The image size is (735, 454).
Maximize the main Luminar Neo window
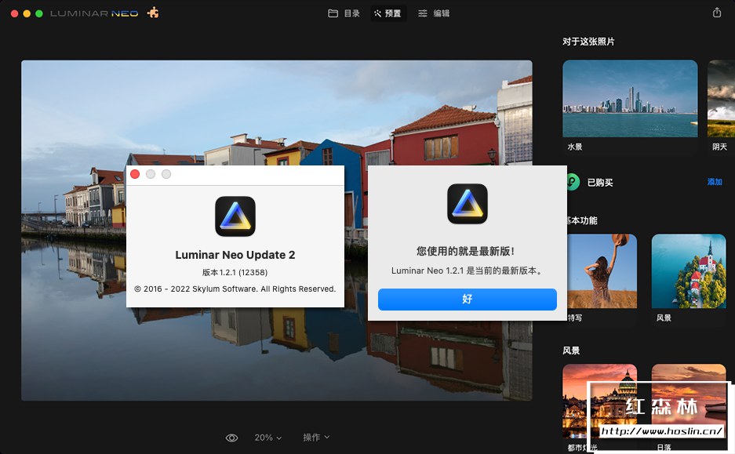pyautogui.click(x=39, y=13)
